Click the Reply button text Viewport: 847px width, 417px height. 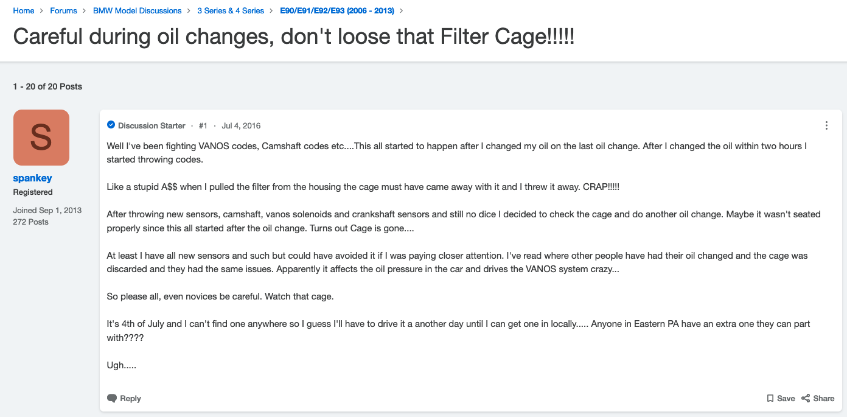click(x=130, y=398)
